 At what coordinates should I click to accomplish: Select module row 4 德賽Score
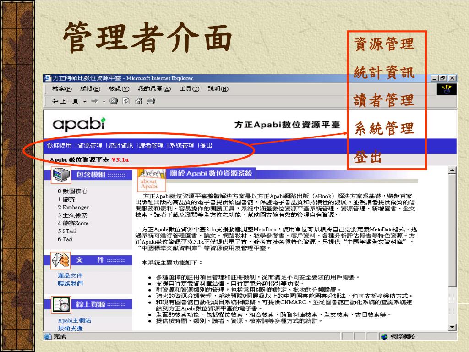point(73,223)
